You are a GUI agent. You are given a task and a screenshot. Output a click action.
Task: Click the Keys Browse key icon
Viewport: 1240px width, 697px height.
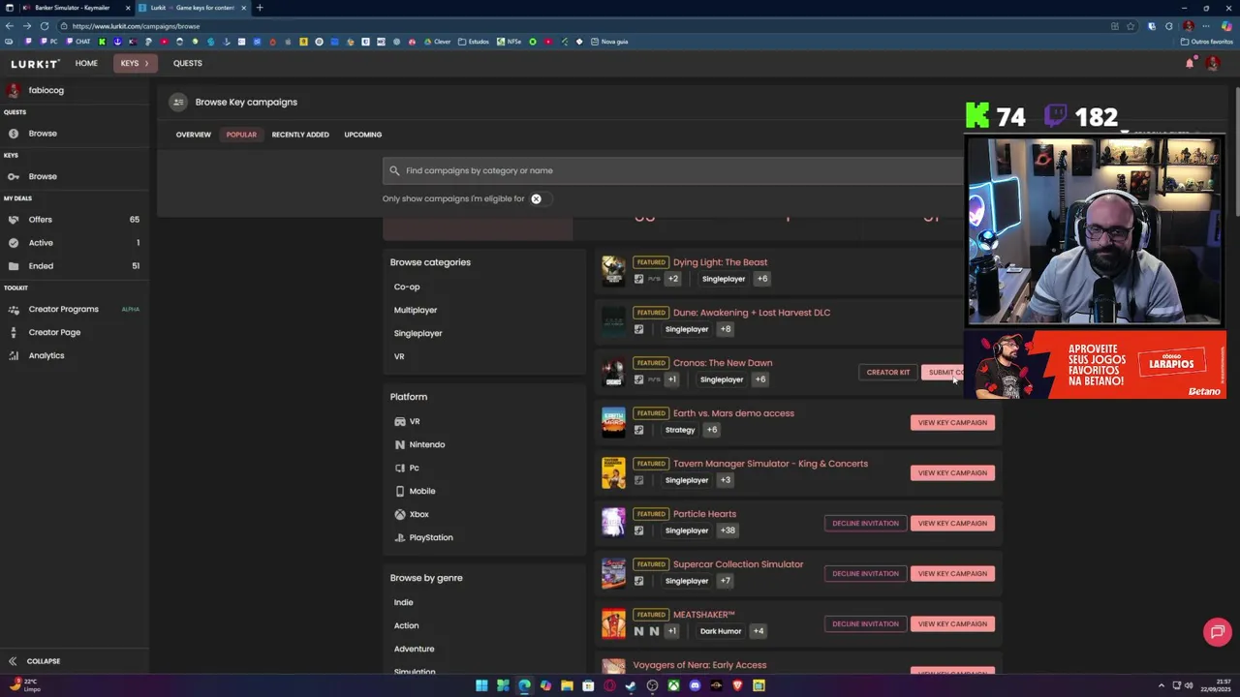14,176
